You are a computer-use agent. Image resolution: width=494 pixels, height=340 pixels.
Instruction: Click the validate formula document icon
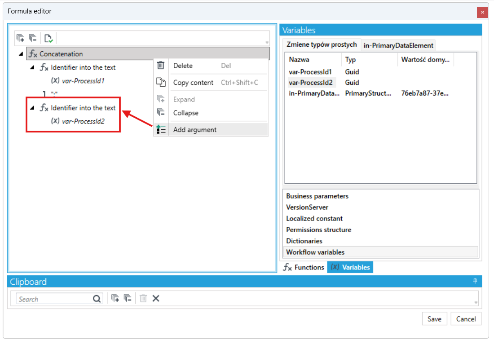point(48,39)
